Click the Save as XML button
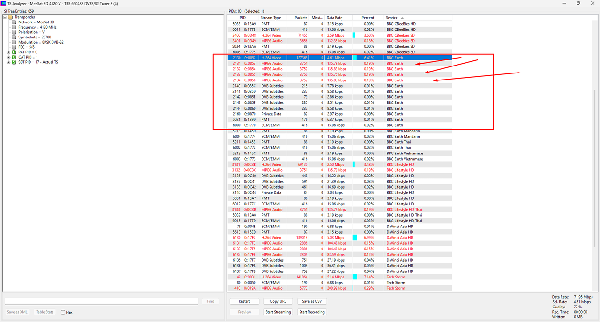The width and height of the screenshot is (600, 322). (x=17, y=312)
